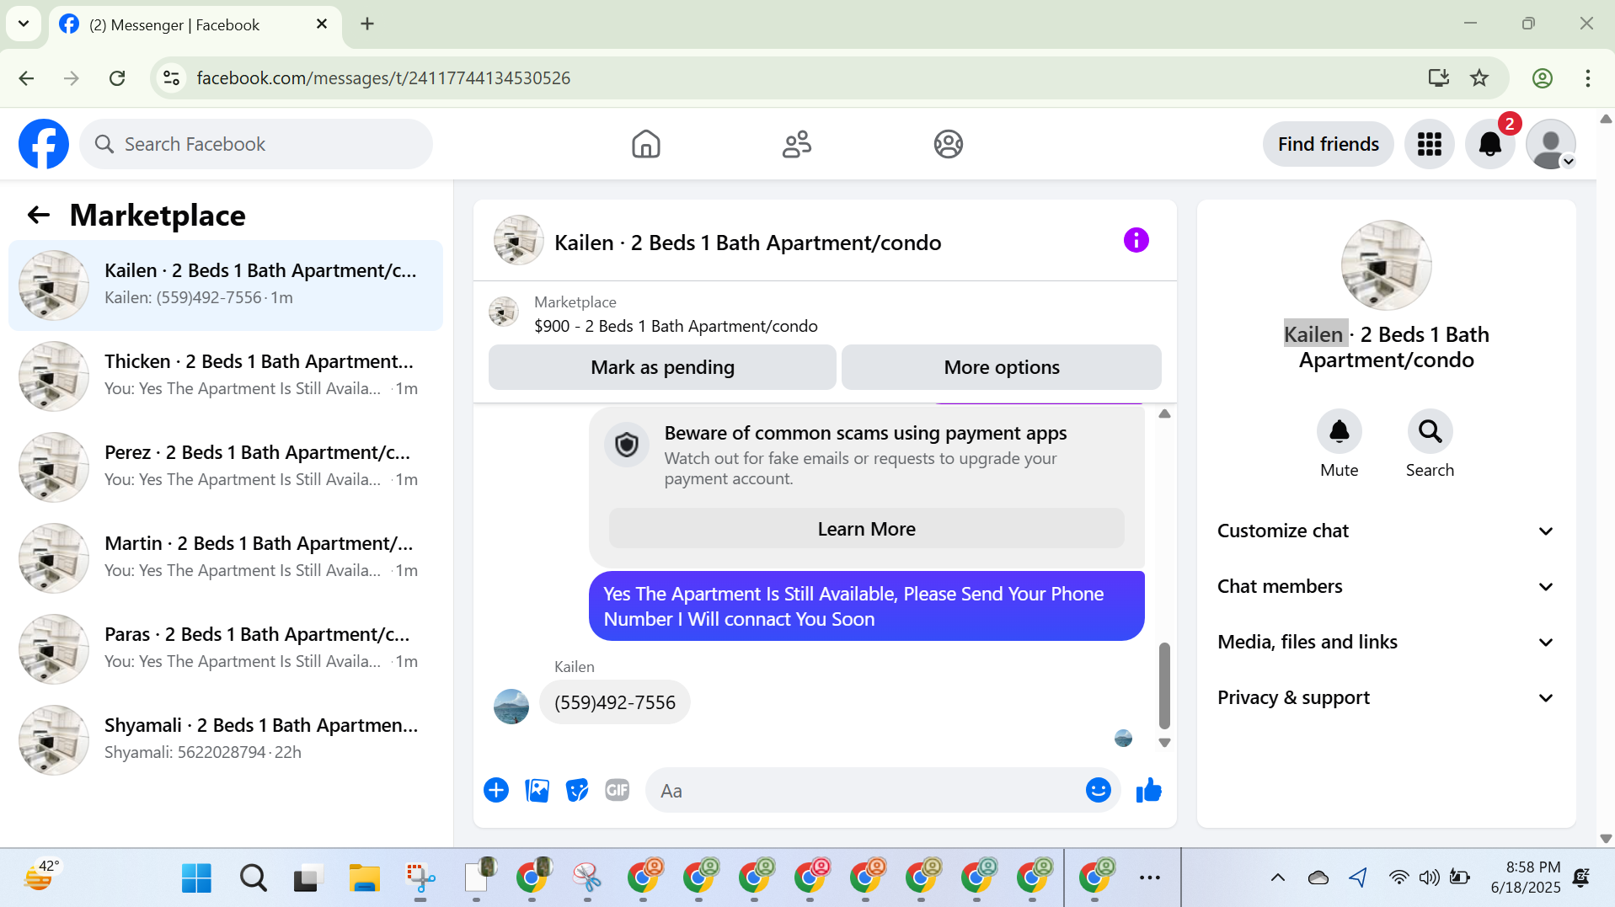Open the browser tab search dropdown

point(24,24)
